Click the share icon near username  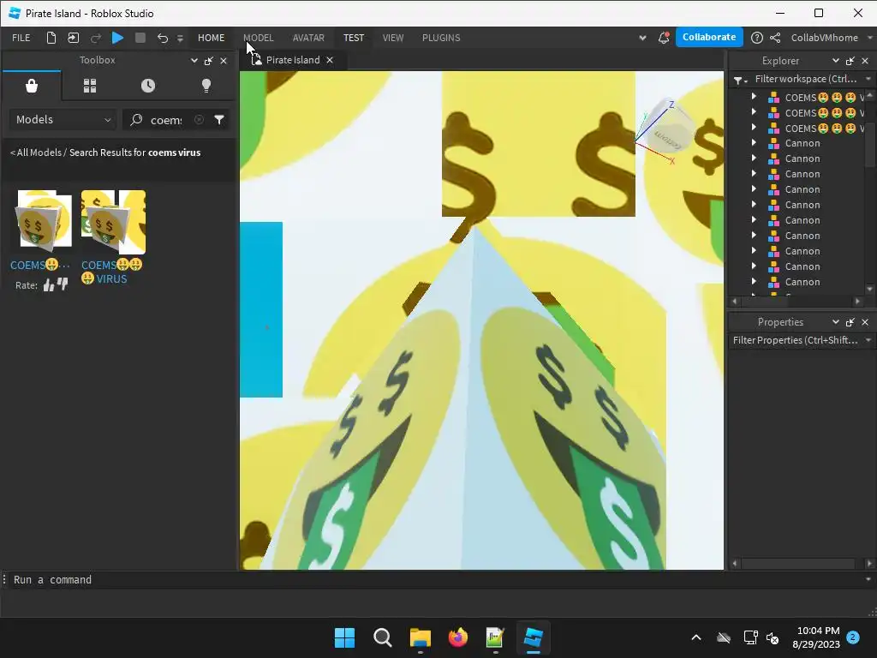775,38
